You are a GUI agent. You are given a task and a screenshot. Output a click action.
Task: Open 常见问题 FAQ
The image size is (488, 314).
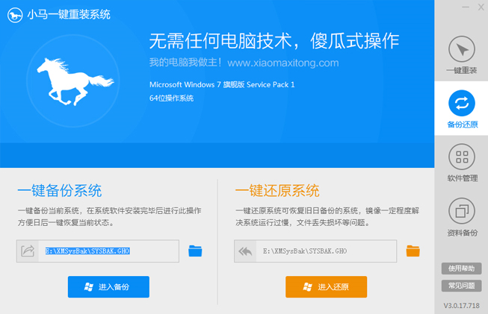pyautogui.click(x=460, y=286)
